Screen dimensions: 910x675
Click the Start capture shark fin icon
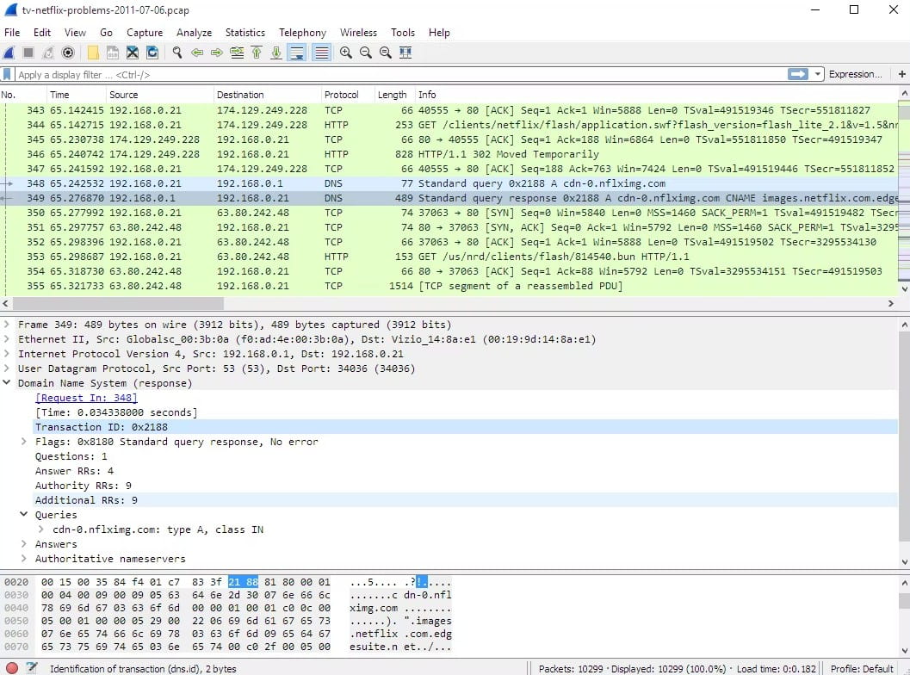tap(9, 53)
